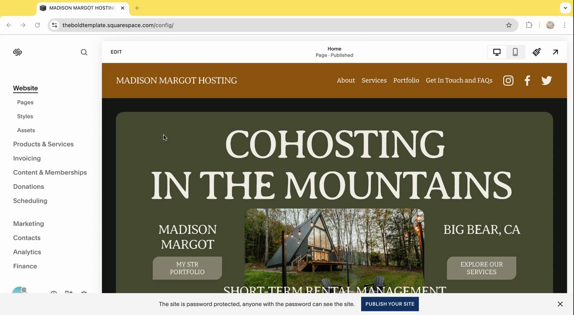Open Pages under Website

tap(25, 102)
